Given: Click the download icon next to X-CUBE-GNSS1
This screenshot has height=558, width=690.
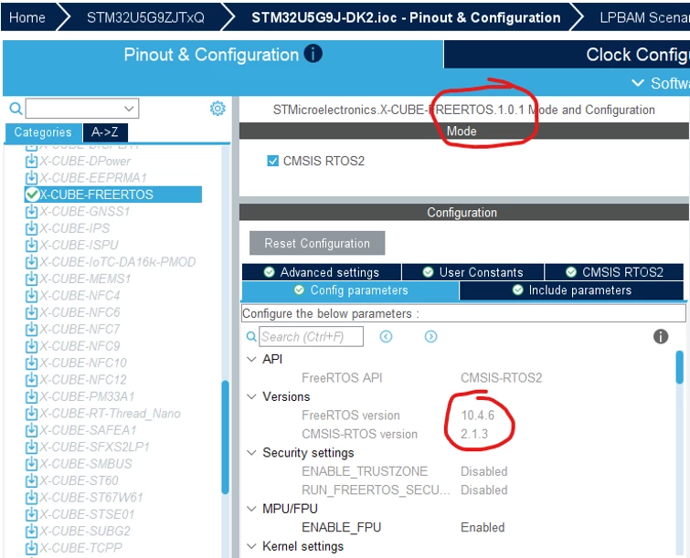Looking at the screenshot, I should [x=31, y=212].
